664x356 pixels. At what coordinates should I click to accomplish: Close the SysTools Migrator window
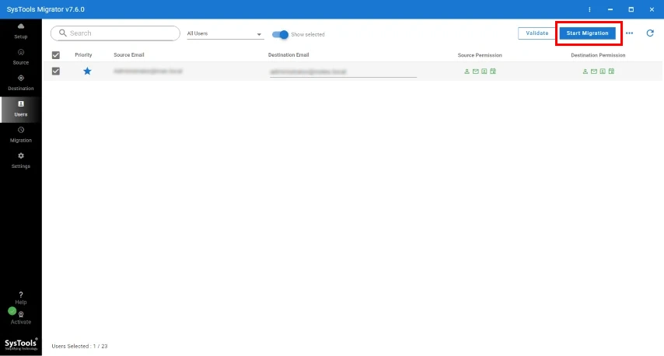tap(652, 9)
